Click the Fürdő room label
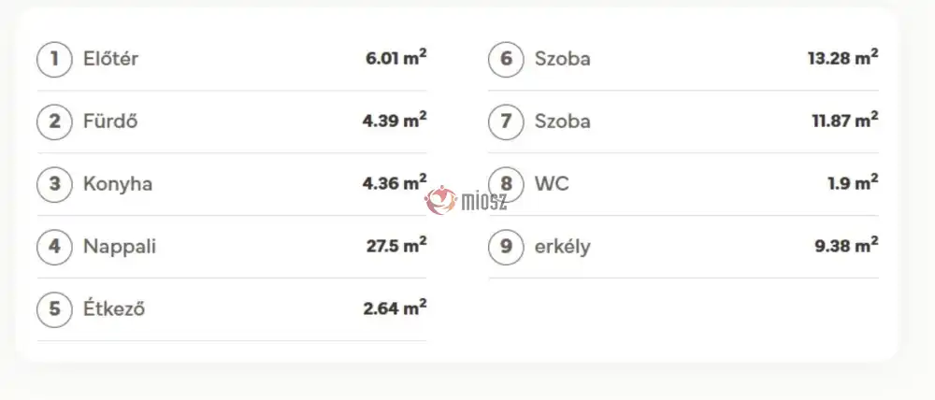The image size is (935, 400). (110, 121)
